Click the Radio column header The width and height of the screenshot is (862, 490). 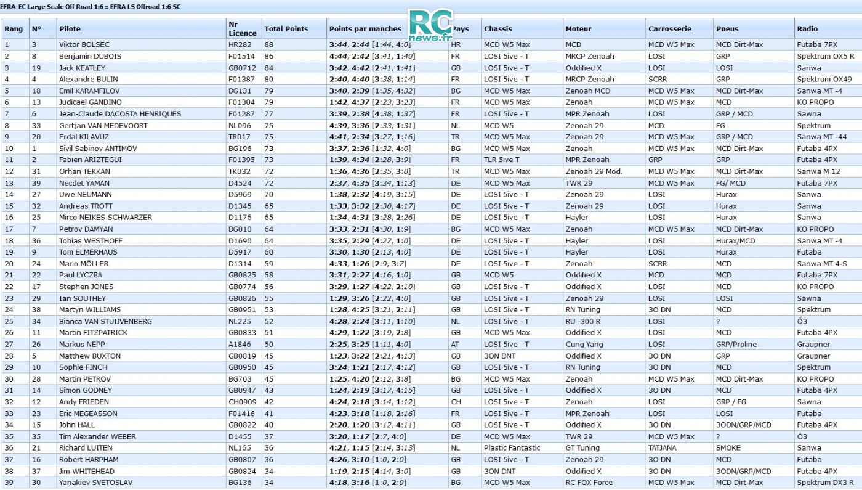point(807,29)
